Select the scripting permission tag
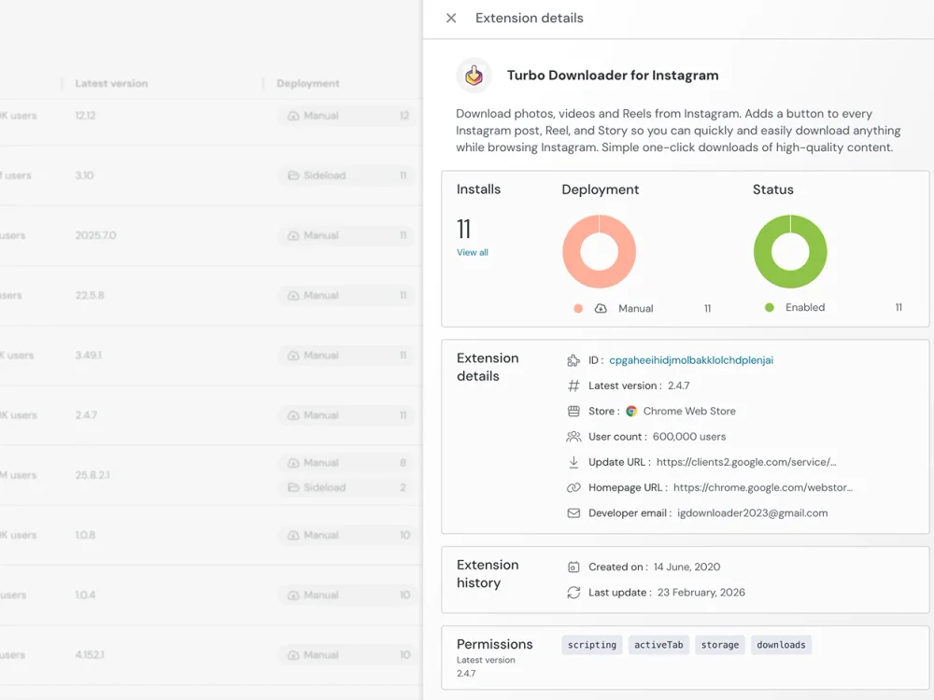The image size is (934, 700). [592, 645]
